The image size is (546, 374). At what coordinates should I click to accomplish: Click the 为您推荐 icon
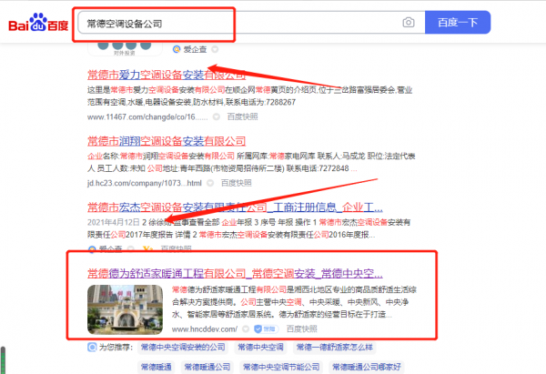click(x=92, y=348)
